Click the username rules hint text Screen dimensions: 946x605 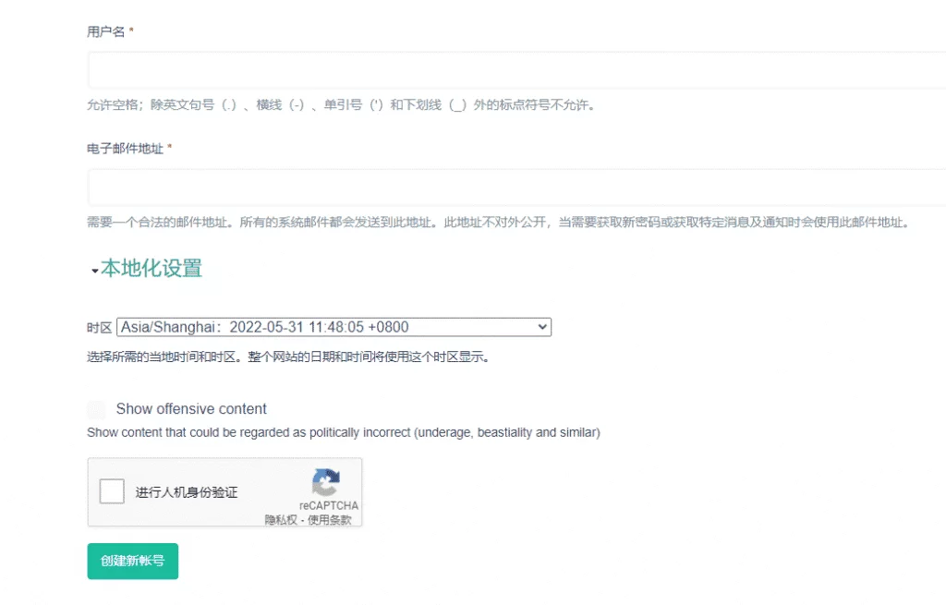(x=342, y=104)
